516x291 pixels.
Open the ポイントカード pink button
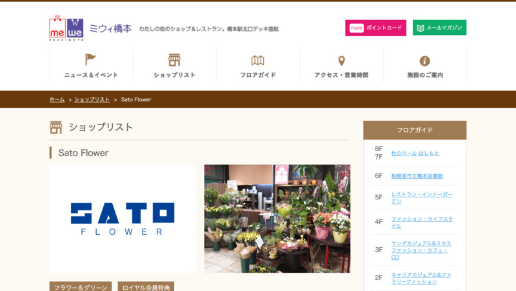point(375,28)
